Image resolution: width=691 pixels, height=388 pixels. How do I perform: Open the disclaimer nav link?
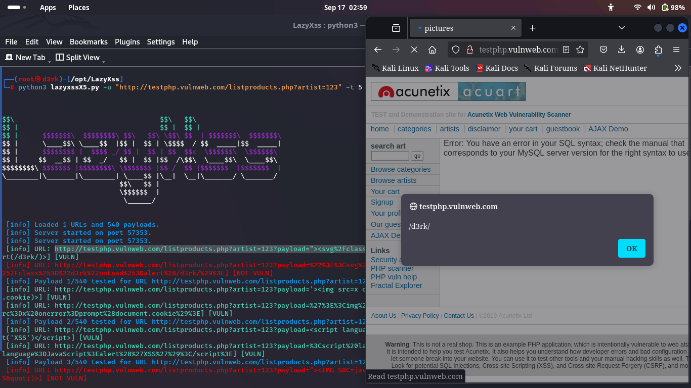[484, 129]
